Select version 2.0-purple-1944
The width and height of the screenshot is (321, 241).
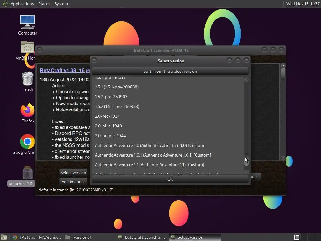168,136
